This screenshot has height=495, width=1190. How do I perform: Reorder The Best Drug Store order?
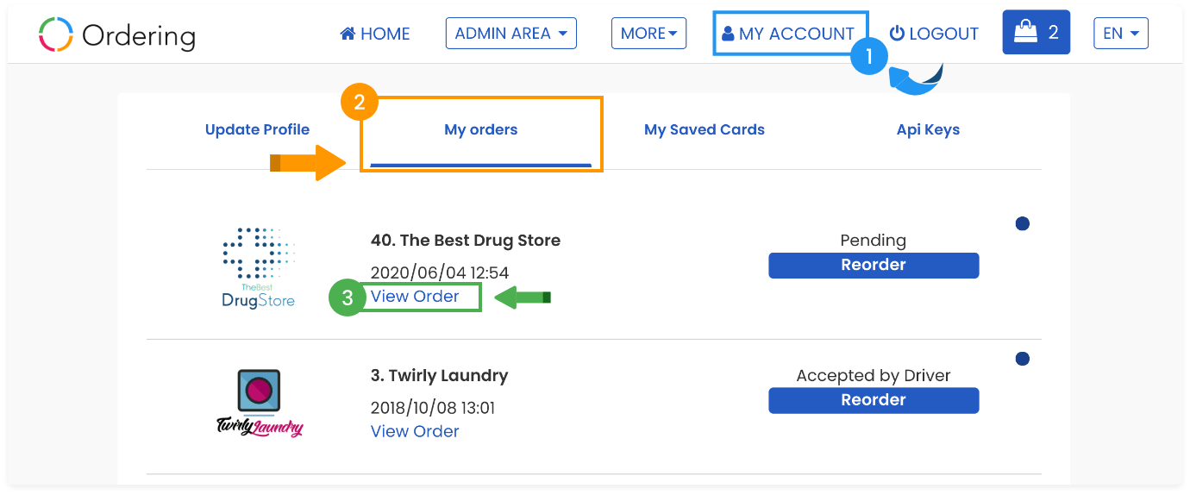(x=874, y=266)
